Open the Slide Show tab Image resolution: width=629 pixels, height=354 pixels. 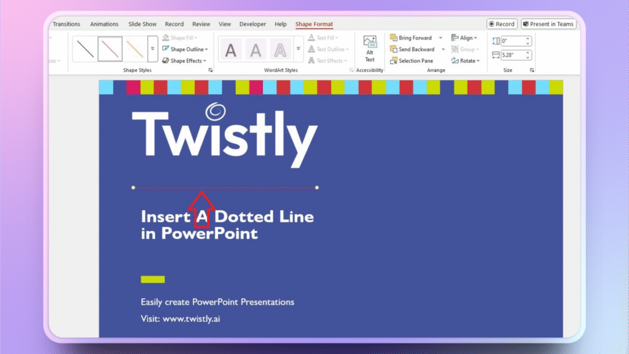click(142, 24)
